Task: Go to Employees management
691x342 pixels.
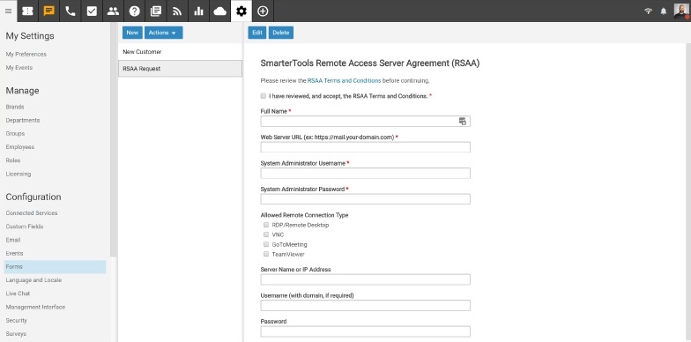Action: 19,146
